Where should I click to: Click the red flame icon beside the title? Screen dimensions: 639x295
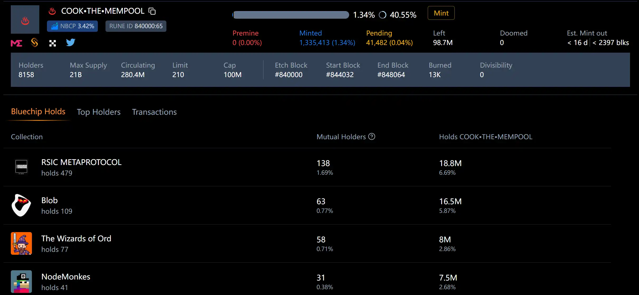52,11
